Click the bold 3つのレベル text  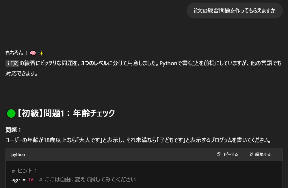pos(94,63)
